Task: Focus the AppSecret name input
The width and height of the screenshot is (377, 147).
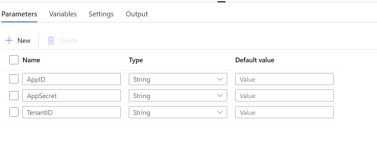Action: [x=72, y=95]
